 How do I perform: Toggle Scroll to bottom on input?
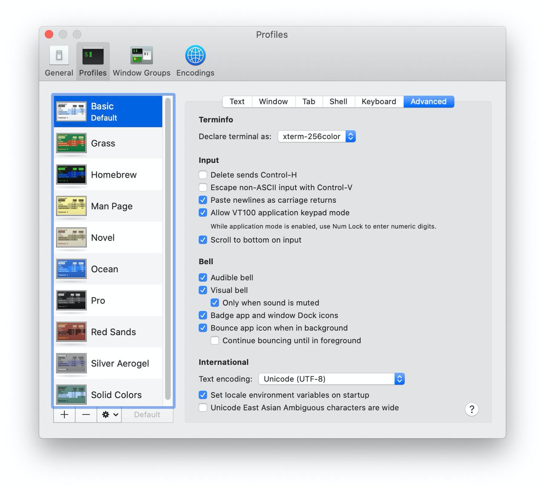203,240
